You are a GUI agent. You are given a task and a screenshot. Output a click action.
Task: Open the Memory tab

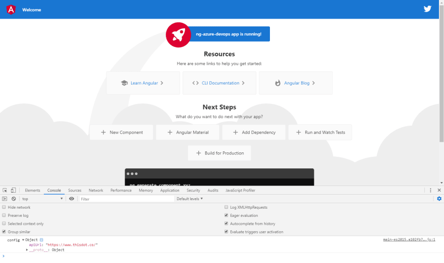[146, 190]
